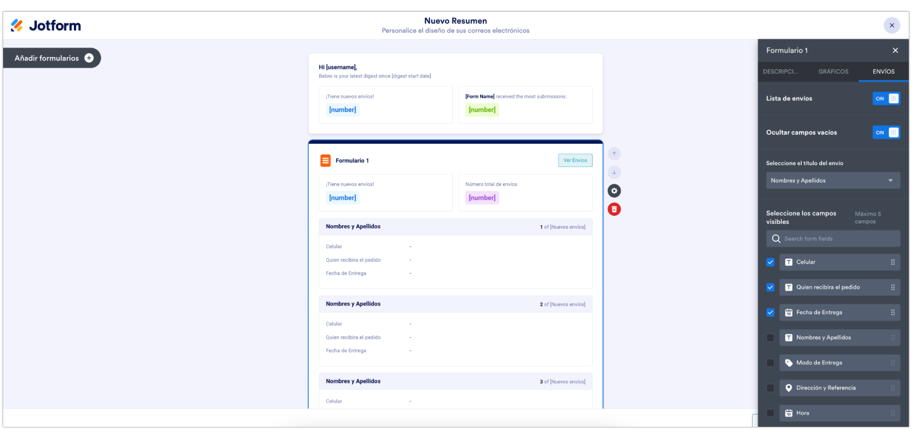Toggle the Ocultar campos vacíos switch
The height and width of the screenshot is (430, 912).
coord(886,133)
